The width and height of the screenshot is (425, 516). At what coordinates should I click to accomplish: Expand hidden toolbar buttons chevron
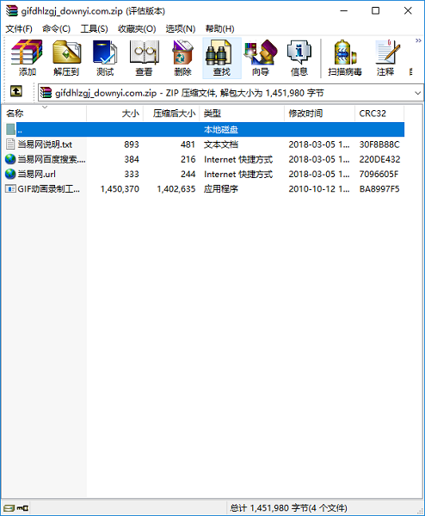point(418,40)
